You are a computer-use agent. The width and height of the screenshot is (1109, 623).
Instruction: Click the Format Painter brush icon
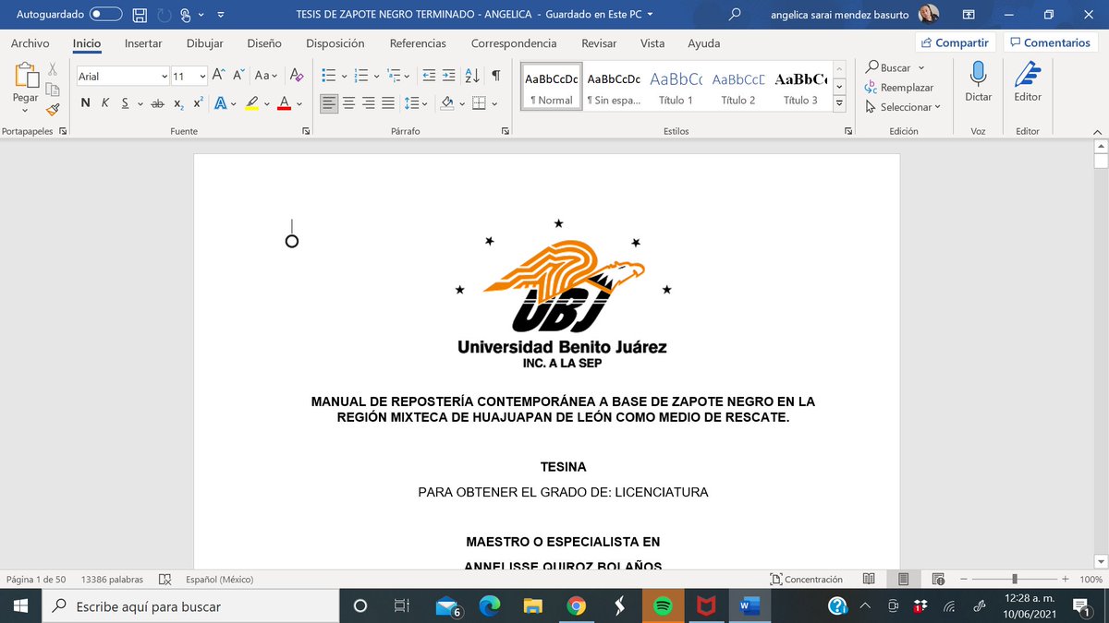[x=53, y=109]
